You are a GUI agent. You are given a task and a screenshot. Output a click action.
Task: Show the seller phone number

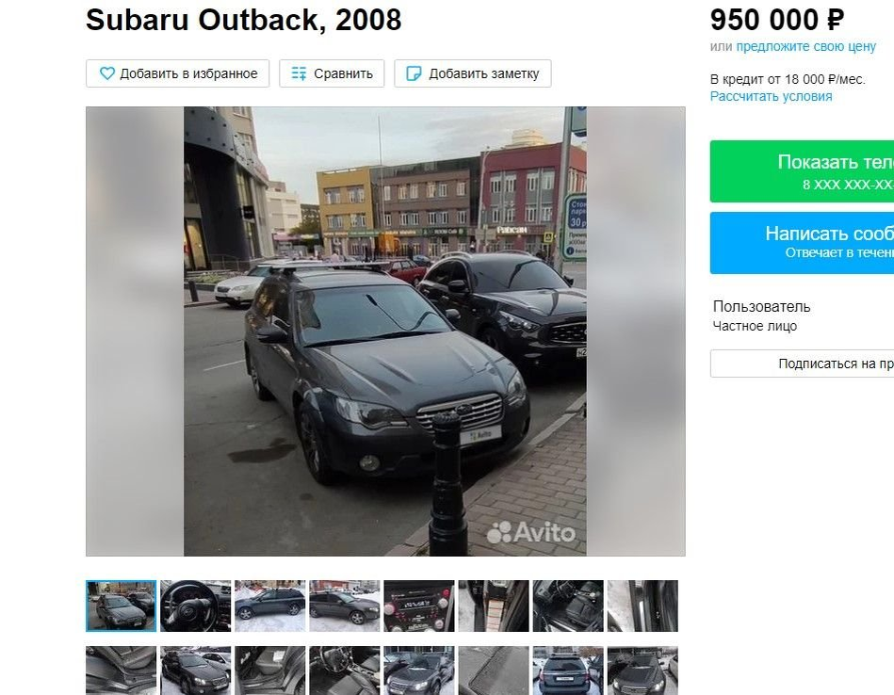click(x=802, y=171)
